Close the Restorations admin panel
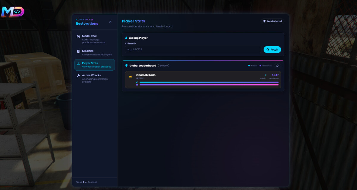This screenshot has height=190, width=357. pos(110,22)
